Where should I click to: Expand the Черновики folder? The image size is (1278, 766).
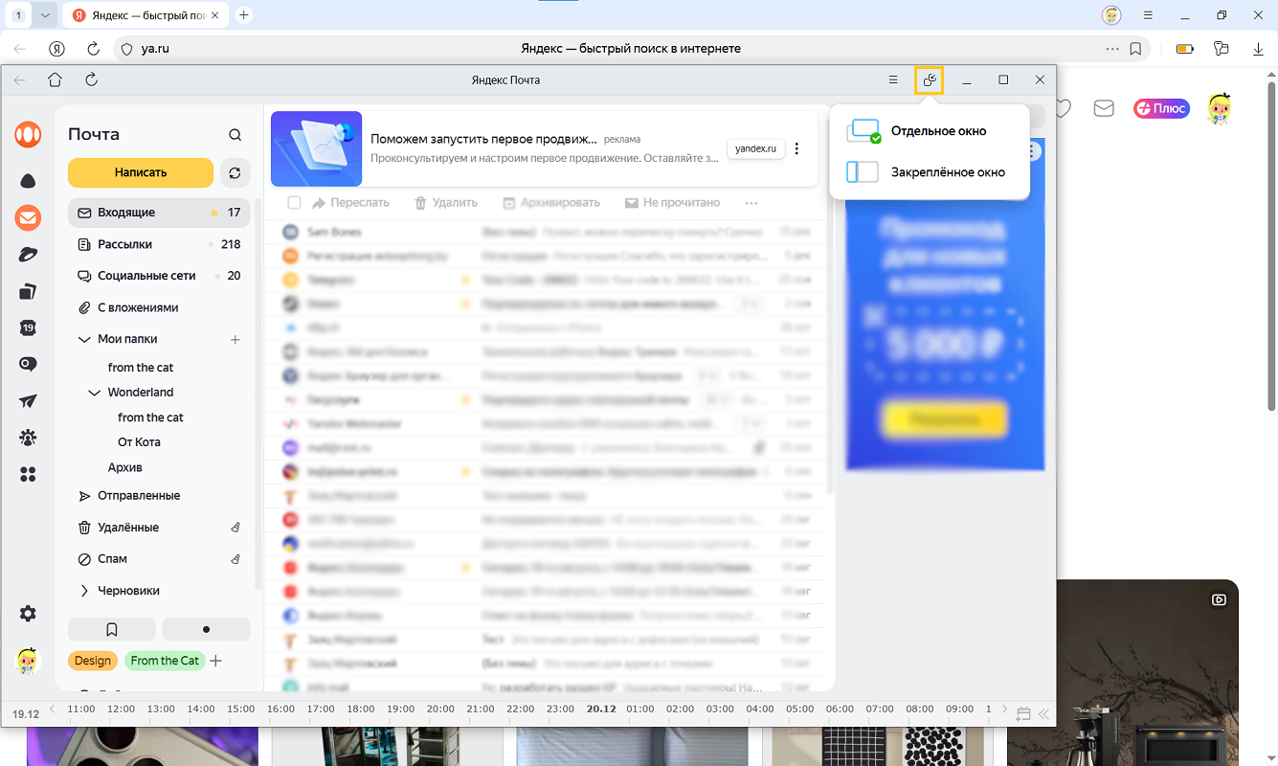84,591
